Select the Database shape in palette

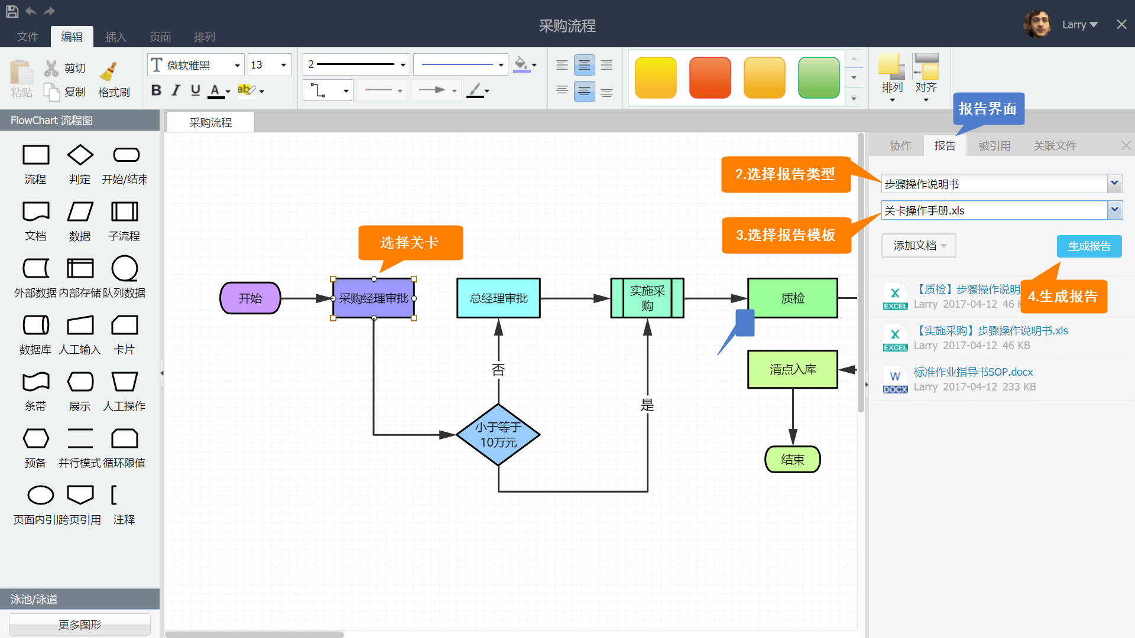pyautogui.click(x=35, y=325)
